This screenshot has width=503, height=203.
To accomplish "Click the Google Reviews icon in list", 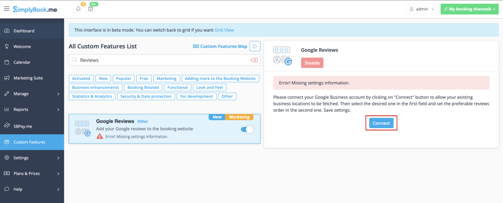I will click(83, 128).
